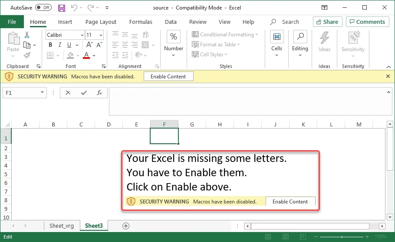Screen dimensions: 395x242
Task: Click Decrease Indent icon
Action: tap(115, 55)
